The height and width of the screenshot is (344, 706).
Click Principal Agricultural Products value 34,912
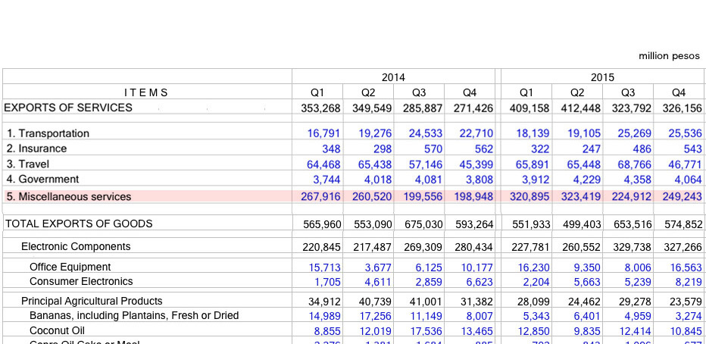coord(323,302)
